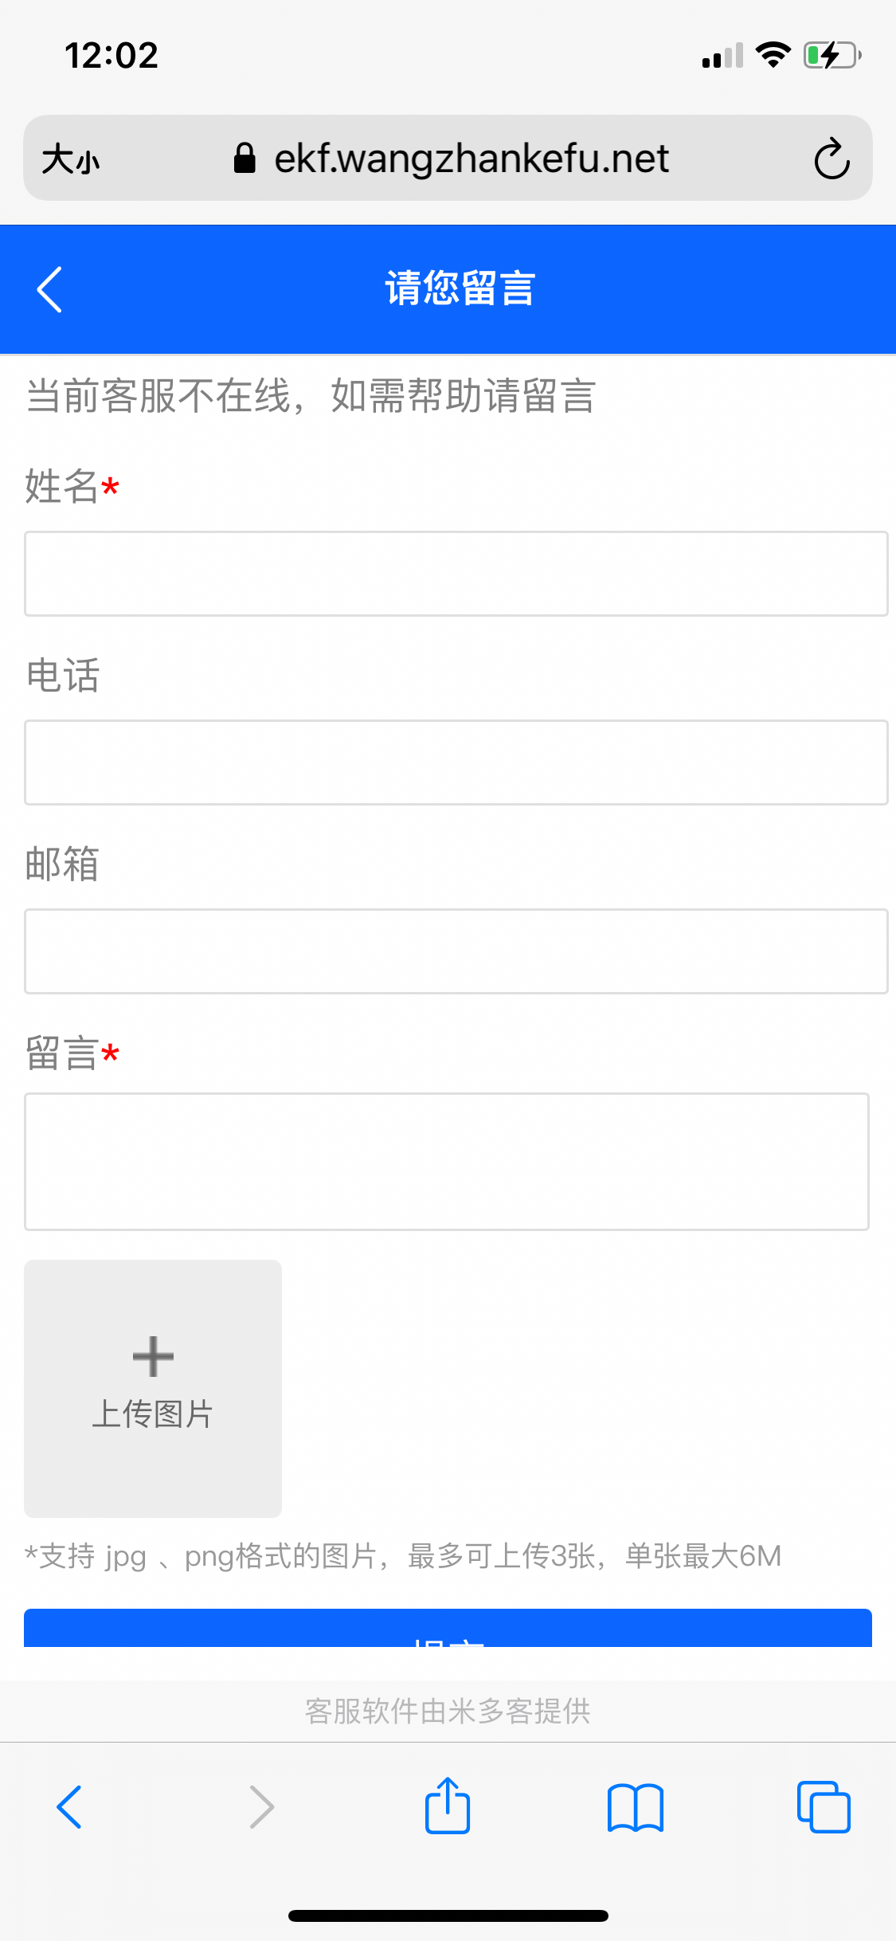Open 客服软件由米多客提供 footer link
Viewport: 896px width, 1941px height.
[x=448, y=1711]
